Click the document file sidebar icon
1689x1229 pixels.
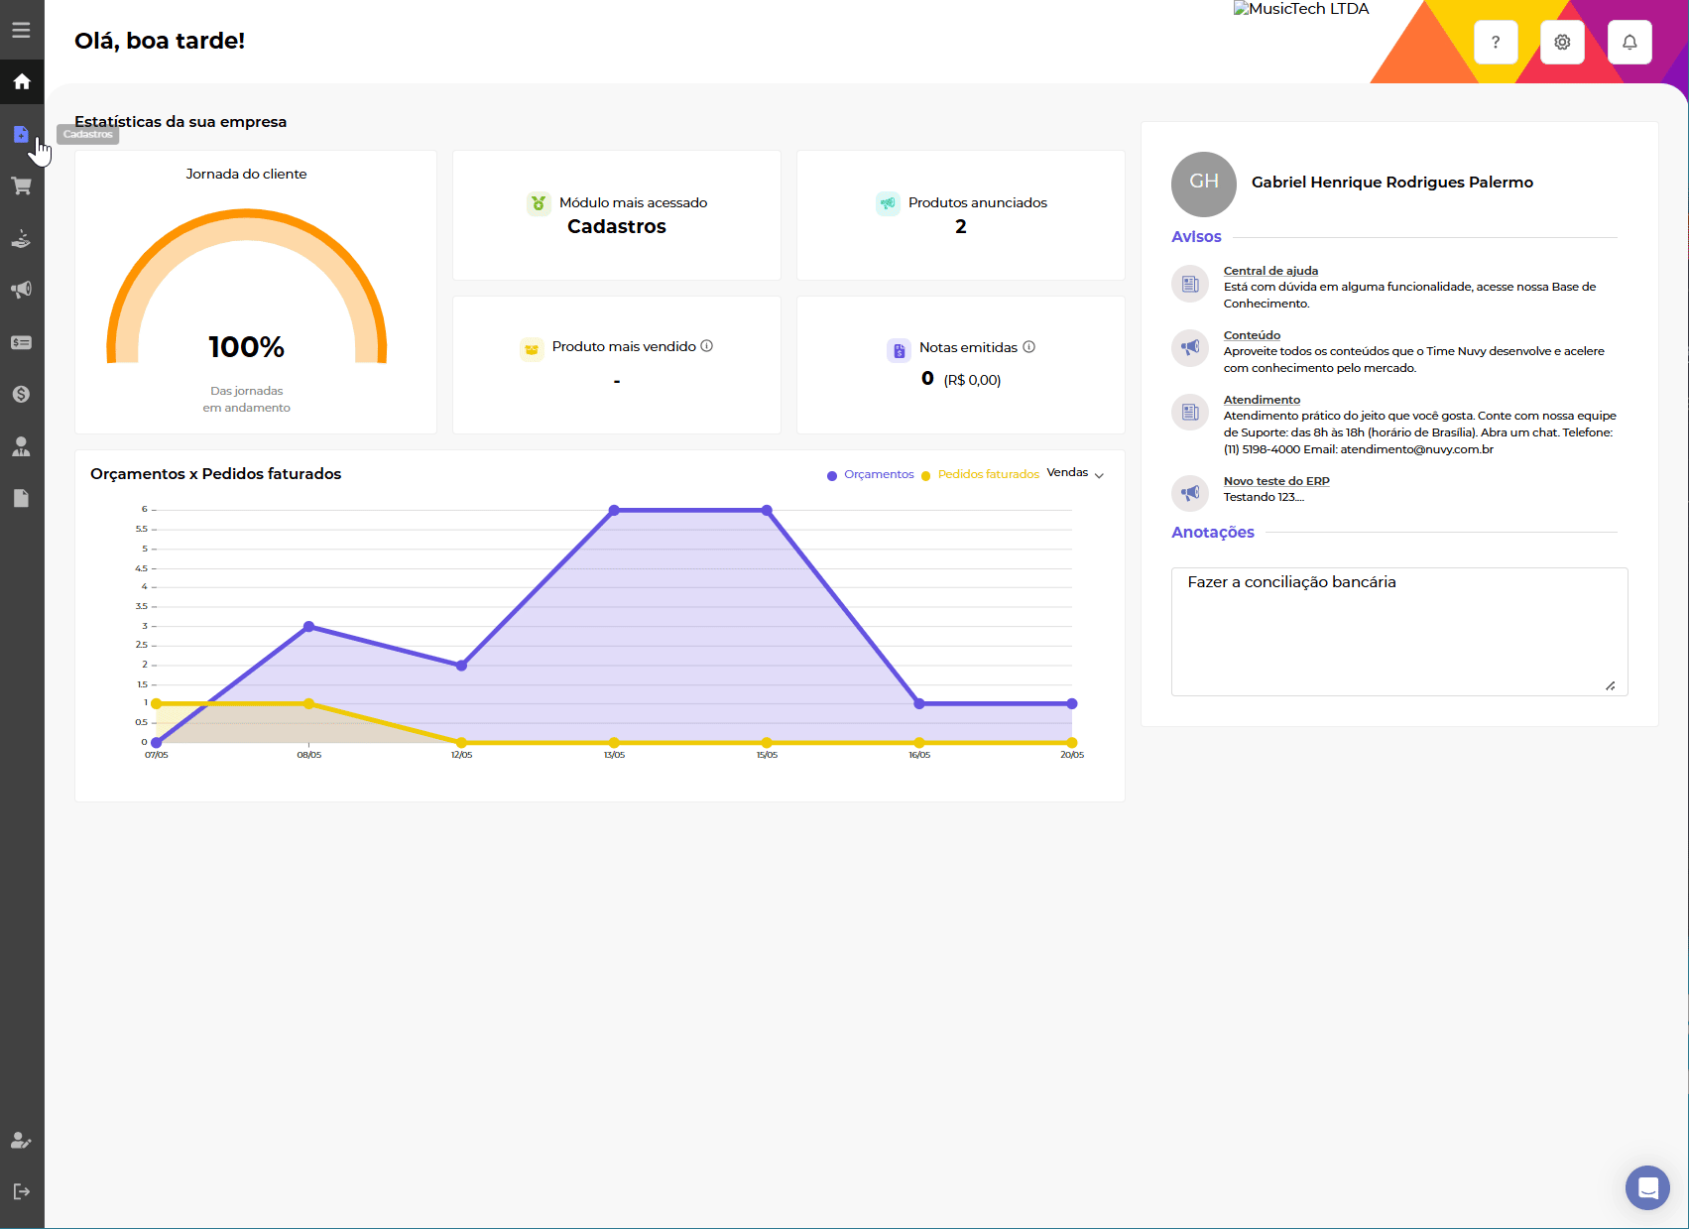[21, 498]
